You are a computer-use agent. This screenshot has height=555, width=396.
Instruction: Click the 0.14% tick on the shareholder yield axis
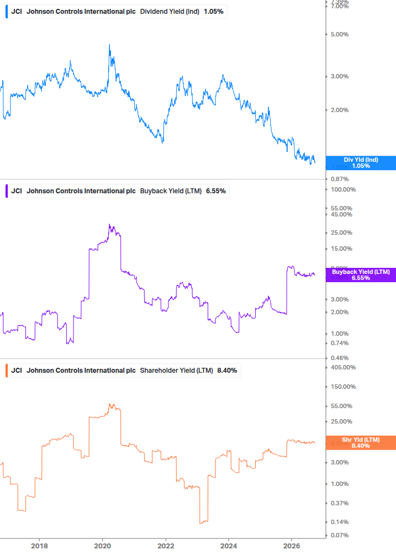340,522
